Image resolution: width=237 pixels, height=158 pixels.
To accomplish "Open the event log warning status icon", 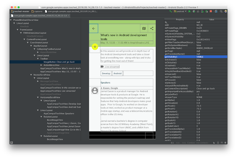I will pos(226,143).
